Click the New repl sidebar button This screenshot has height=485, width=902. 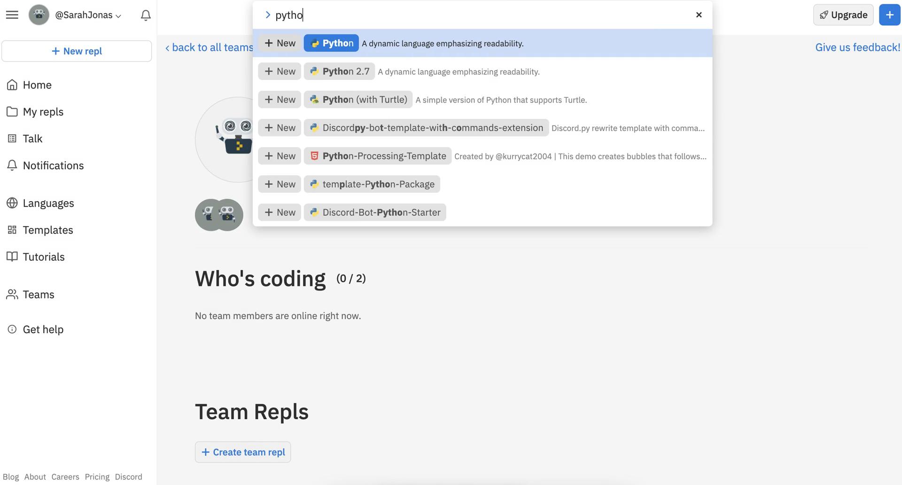point(77,51)
